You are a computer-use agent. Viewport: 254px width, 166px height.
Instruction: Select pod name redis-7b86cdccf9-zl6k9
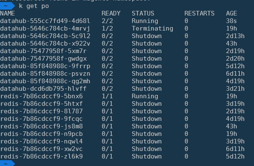(x=41, y=156)
